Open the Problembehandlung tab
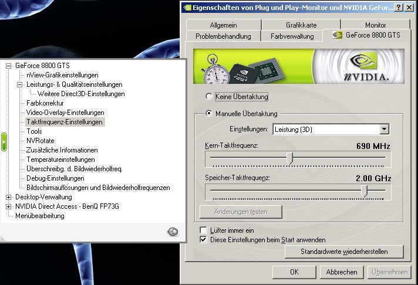This screenshot has width=418, height=285. [223, 36]
